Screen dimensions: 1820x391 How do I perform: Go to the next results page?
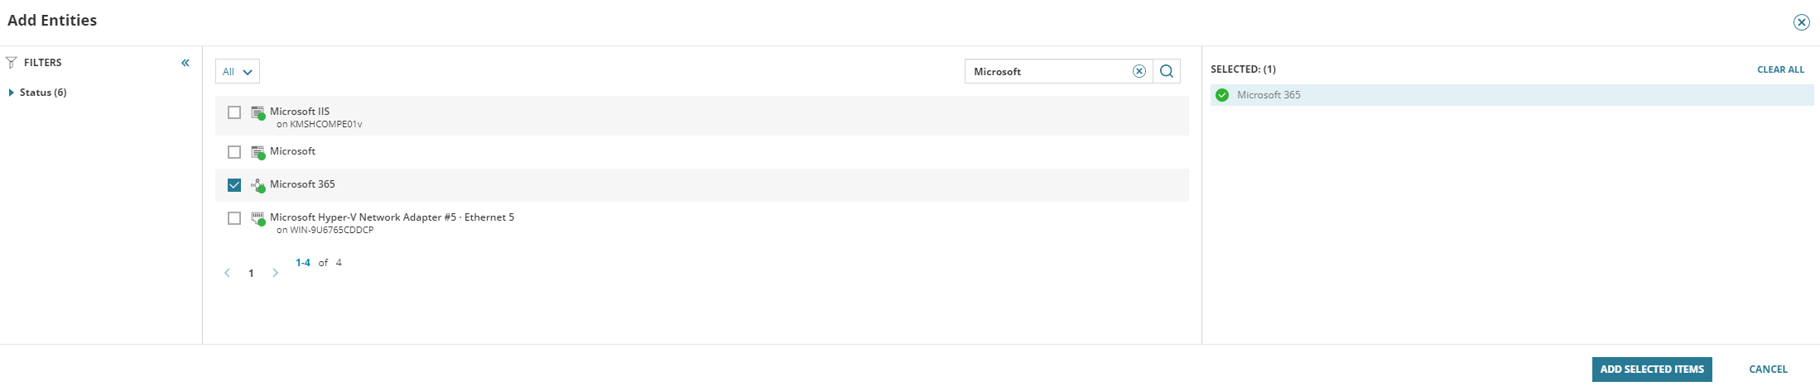(275, 273)
